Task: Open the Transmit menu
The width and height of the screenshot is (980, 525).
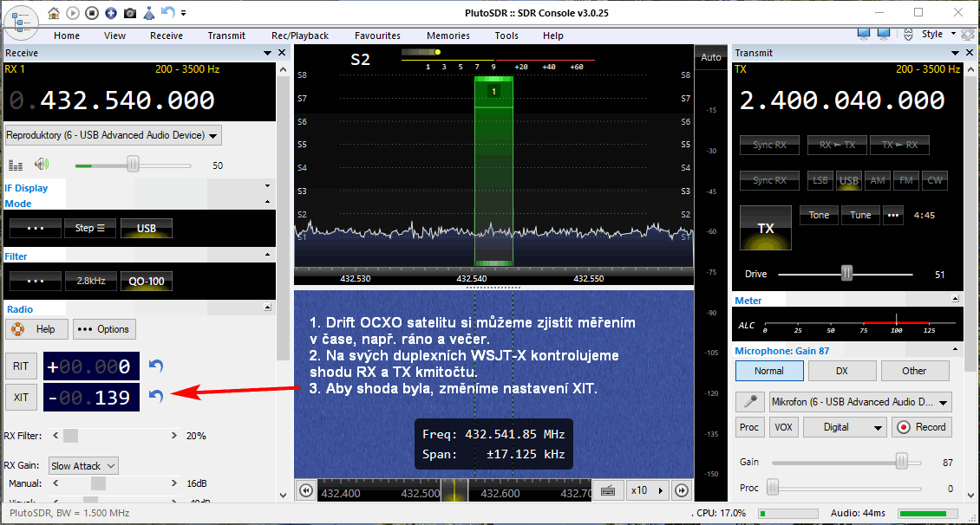Action: 226,36
